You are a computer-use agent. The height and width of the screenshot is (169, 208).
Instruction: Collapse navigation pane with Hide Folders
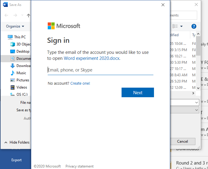17,142
